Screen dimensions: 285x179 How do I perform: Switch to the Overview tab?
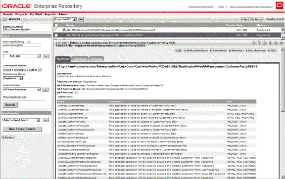[x=63, y=59]
